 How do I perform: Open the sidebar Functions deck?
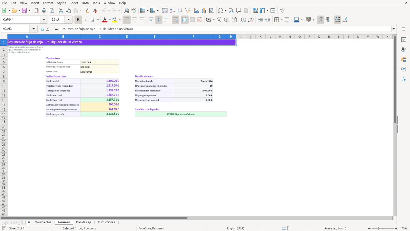pyautogui.click(x=404, y=79)
